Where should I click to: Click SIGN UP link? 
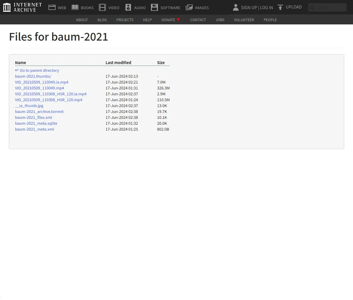249,8
